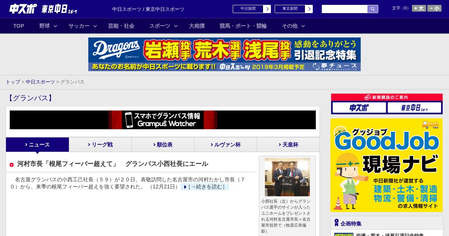Click header text 中日スポーツ / 東京中日スポーツ

point(148,9)
